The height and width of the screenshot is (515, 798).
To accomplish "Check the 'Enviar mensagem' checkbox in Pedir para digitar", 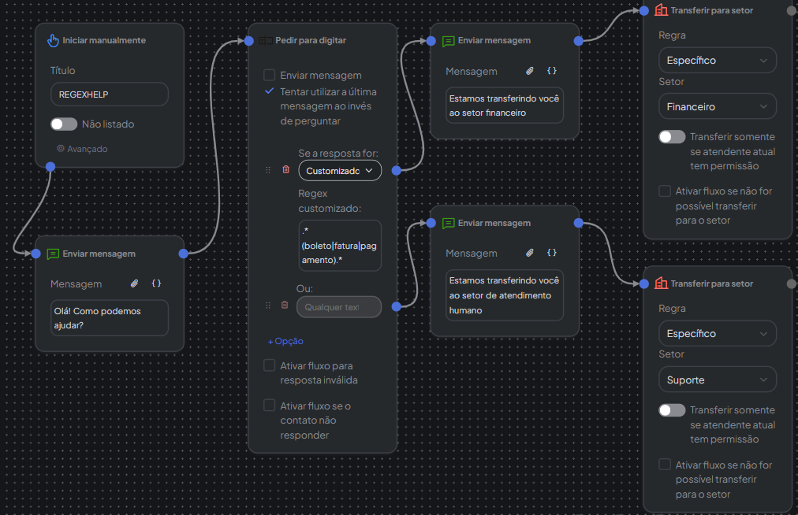I will [x=270, y=76].
